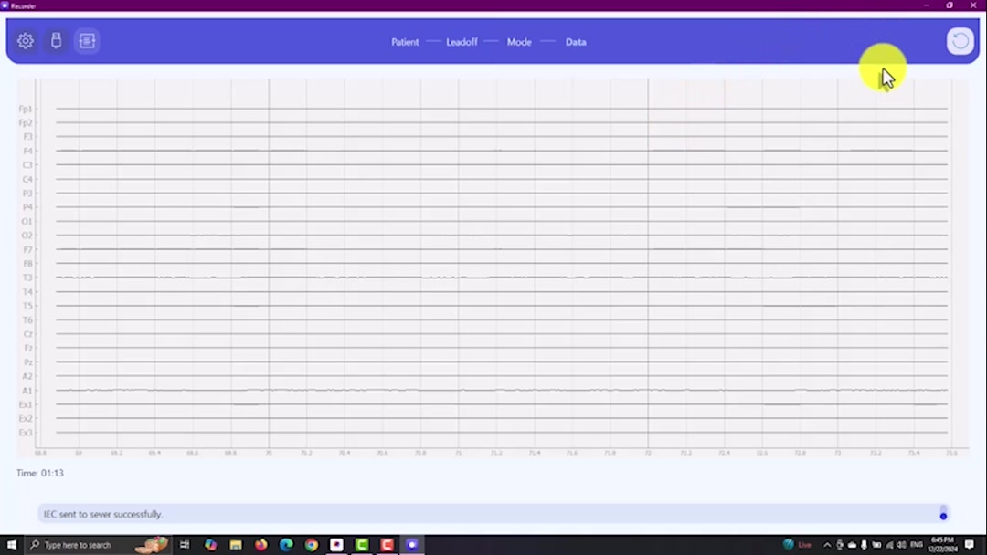
Task: Click the OneDrive cloud tray icon
Action: [x=852, y=545]
